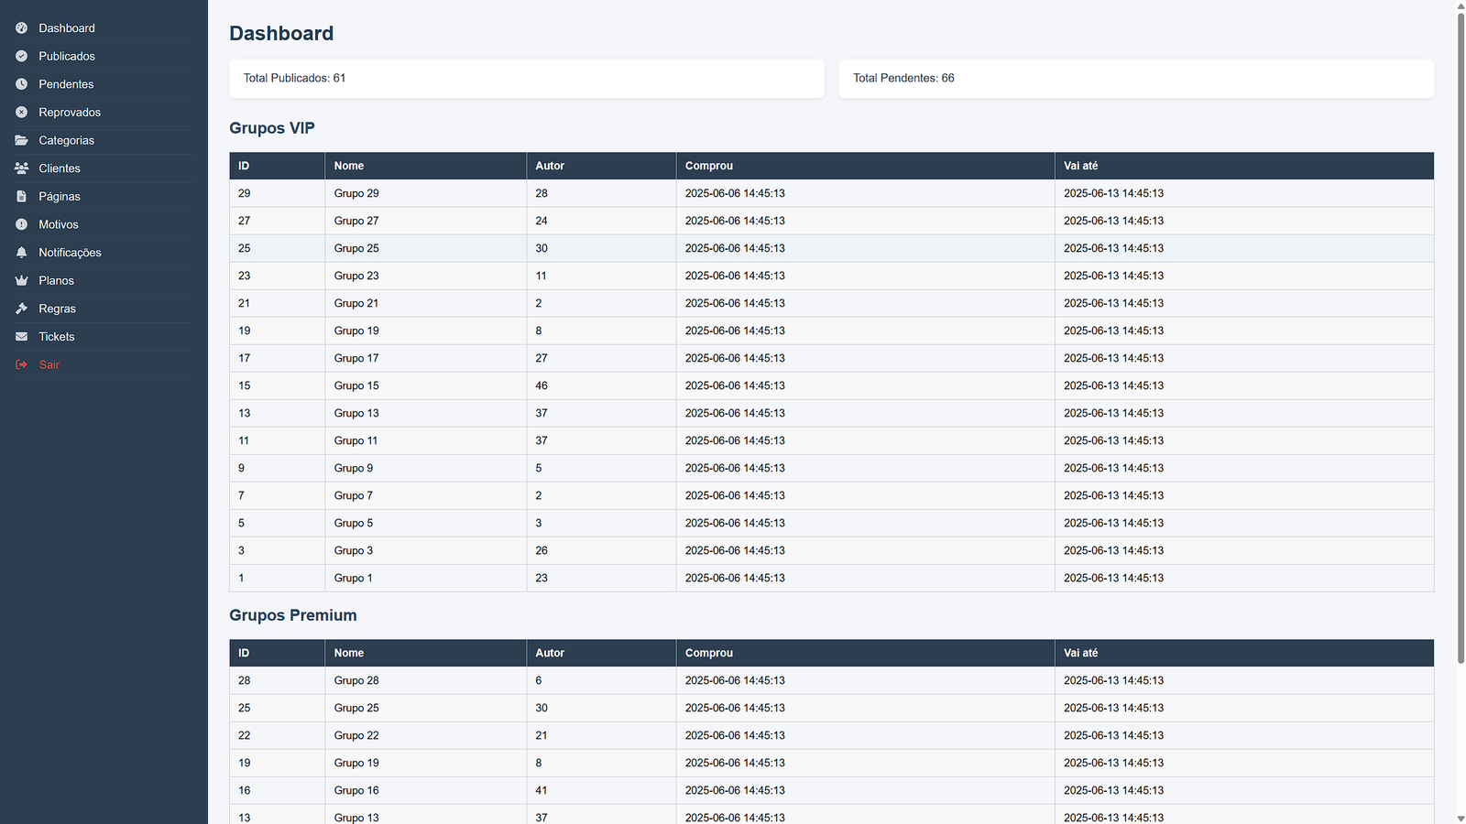Viewport: 1466px width, 824px height.
Task: Click Grupo 23 name cell
Action: pos(425,276)
